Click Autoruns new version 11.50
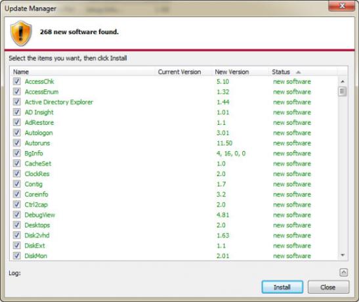Viewport: 359px width, 302px height. [224, 143]
